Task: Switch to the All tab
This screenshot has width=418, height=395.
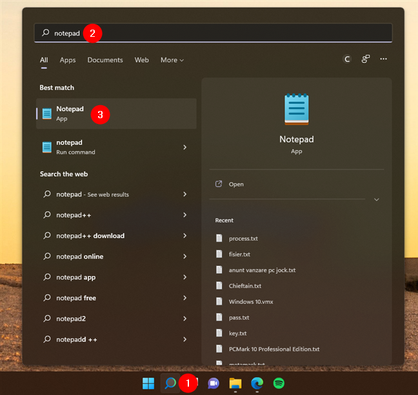Action: [x=44, y=60]
